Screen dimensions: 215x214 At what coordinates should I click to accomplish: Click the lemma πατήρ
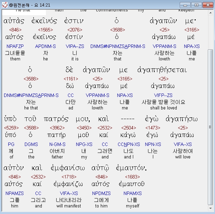pyautogui.click(x=56, y=135)
